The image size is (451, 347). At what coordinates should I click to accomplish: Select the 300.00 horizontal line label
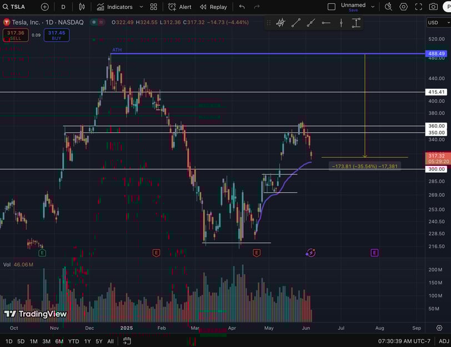pos(437,169)
